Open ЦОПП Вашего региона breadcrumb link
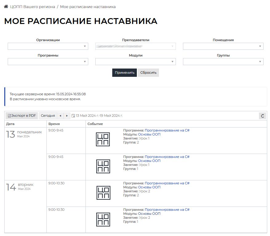Screen dimensions: 270x236 (x=33, y=6)
